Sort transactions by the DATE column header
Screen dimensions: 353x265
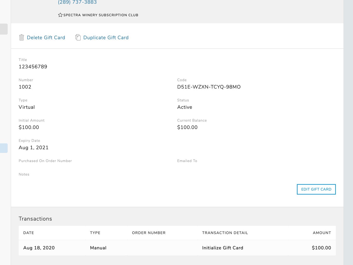[28, 233]
